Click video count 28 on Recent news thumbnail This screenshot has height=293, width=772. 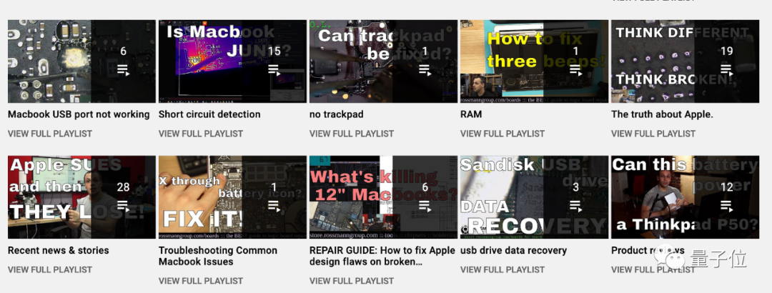click(123, 187)
